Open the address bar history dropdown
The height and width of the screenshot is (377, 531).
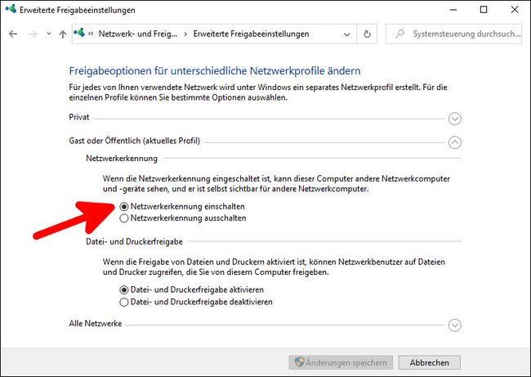pyautogui.click(x=346, y=34)
